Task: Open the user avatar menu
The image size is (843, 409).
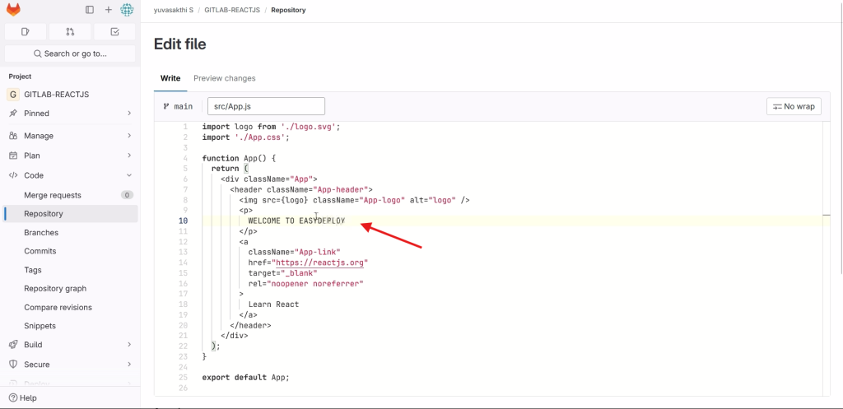Action: (x=127, y=10)
